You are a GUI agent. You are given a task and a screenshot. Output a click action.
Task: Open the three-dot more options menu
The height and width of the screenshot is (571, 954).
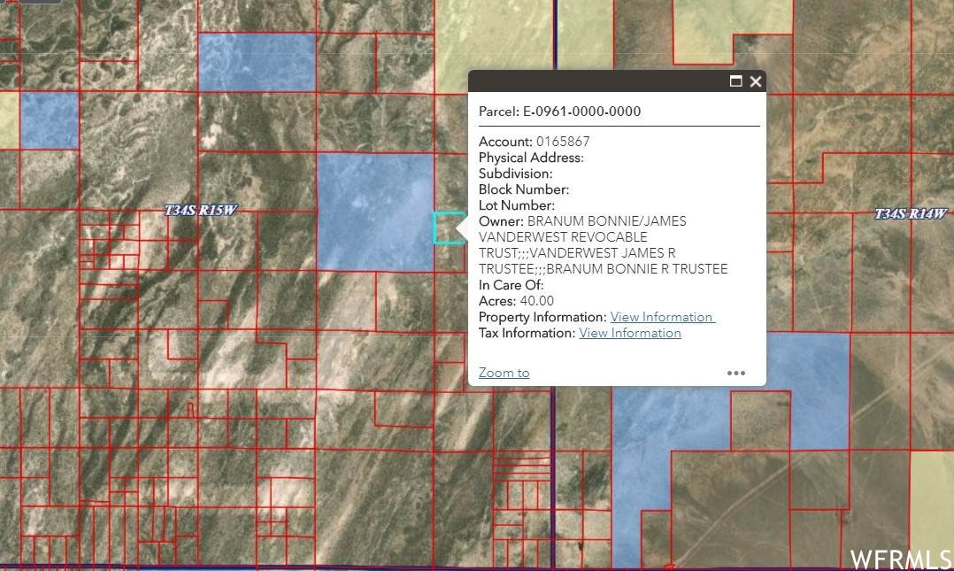tap(736, 373)
